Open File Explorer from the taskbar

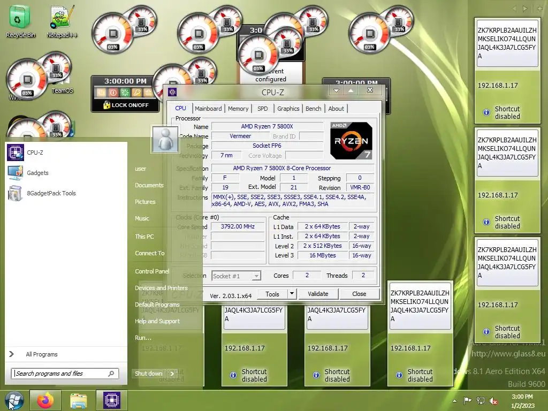point(79,400)
